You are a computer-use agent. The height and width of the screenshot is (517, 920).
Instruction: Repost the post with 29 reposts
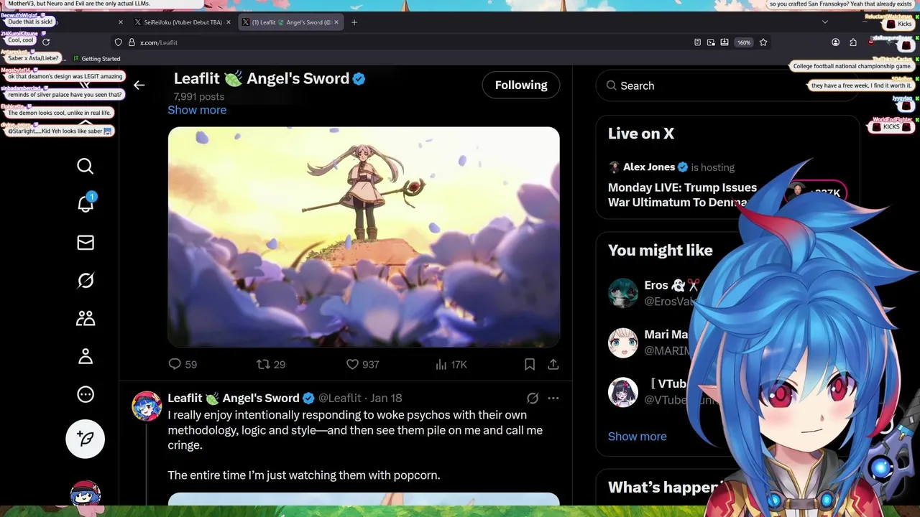pyautogui.click(x=271, y=365)
